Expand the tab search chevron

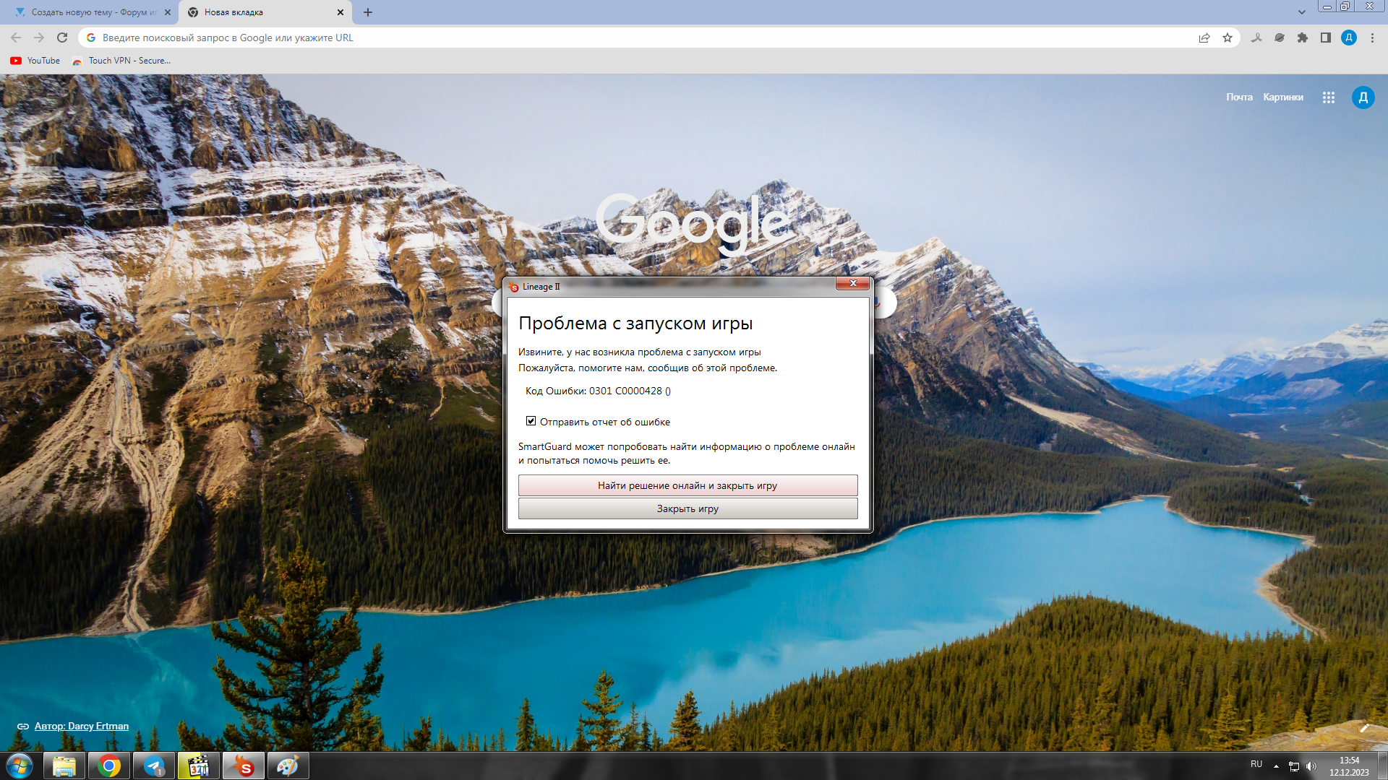(1302, 12)
